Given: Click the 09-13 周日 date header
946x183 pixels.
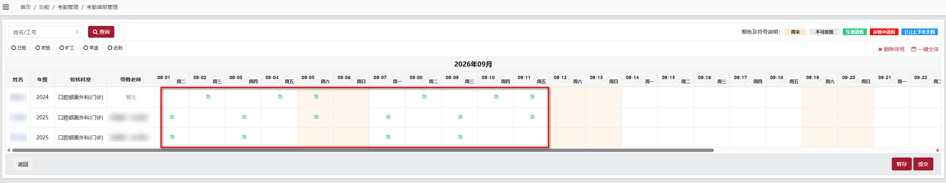Looking at the screenshot, I should point(604,79).
